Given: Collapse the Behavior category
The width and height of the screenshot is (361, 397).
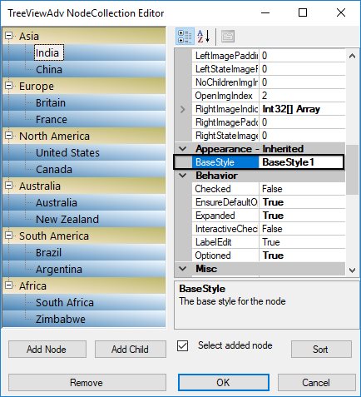Looking at the screenshot, I should click(x=183, y=176).
